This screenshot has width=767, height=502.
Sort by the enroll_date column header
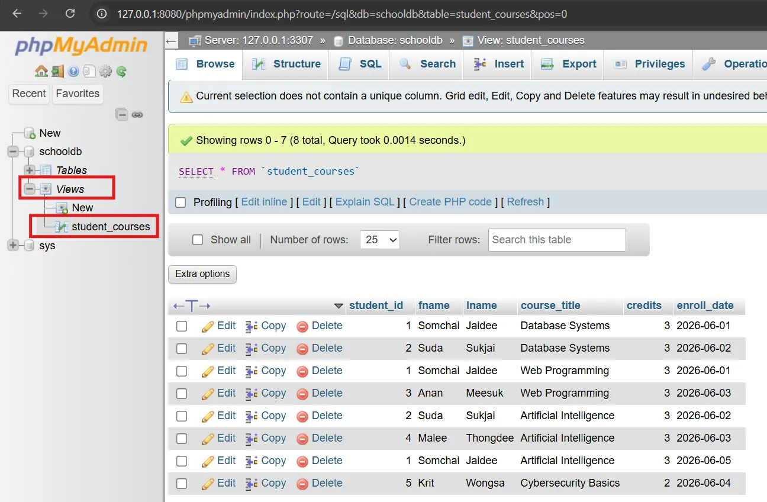pos(705,306)
